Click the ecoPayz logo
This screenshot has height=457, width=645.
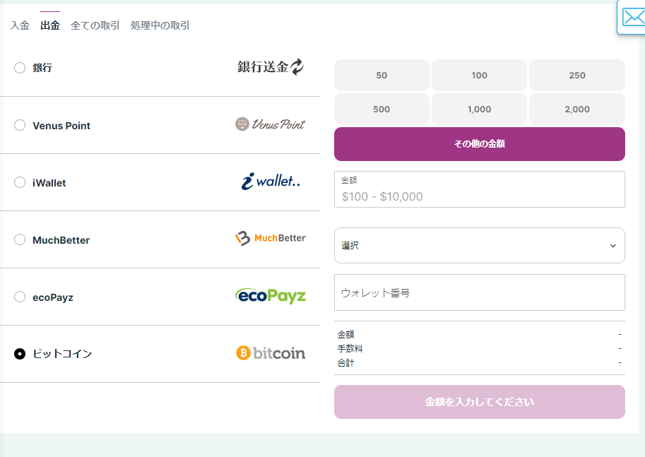271,296
